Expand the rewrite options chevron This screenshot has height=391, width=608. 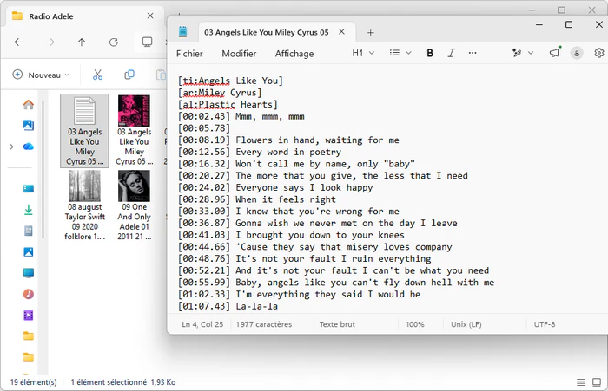[x=531, y=53]
